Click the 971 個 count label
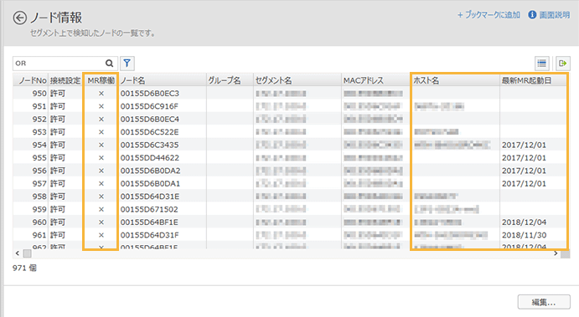 tap(24, 268)
